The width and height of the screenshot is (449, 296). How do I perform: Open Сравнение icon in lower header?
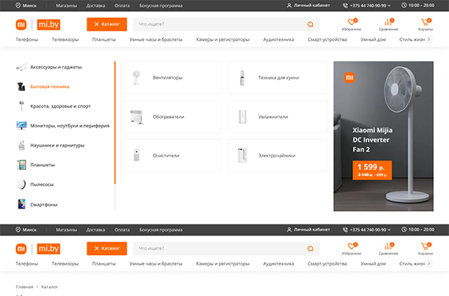388,246
